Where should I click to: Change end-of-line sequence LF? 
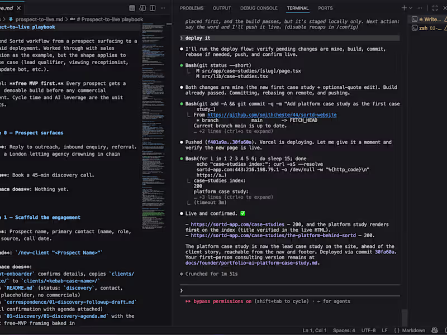click(384, 331)
